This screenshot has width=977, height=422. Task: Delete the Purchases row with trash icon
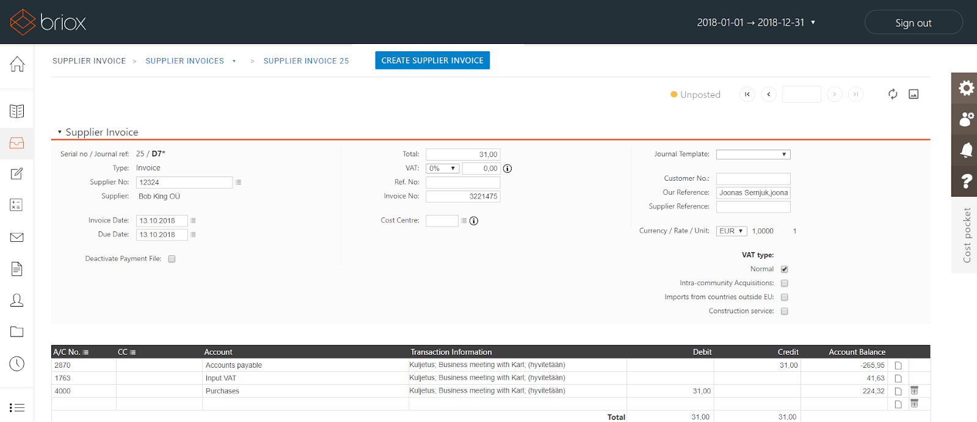(x=914, y=390)
